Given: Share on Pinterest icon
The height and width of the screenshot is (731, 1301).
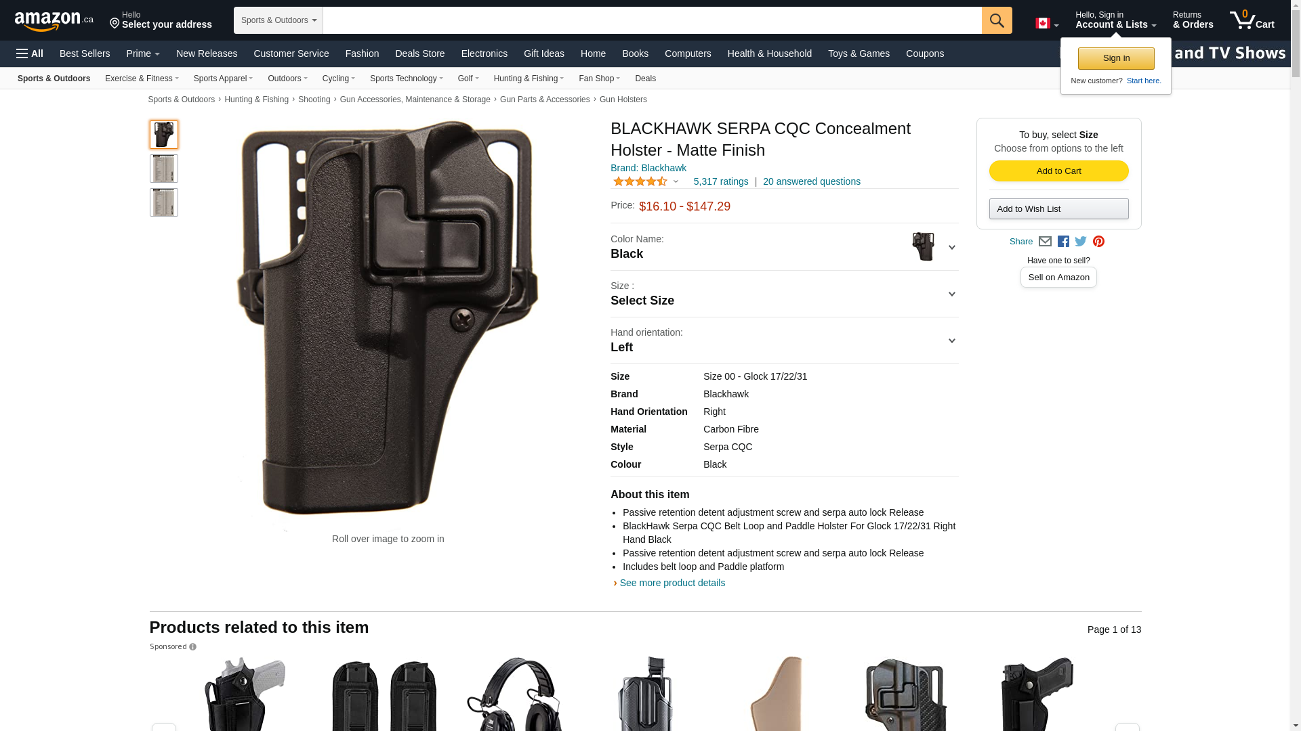Looking at the screenshot, I should click(1098, 242).
